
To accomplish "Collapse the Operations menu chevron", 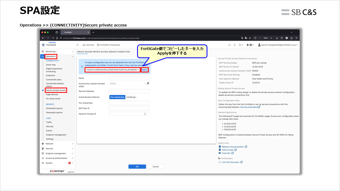I will [x=73, y=56].
